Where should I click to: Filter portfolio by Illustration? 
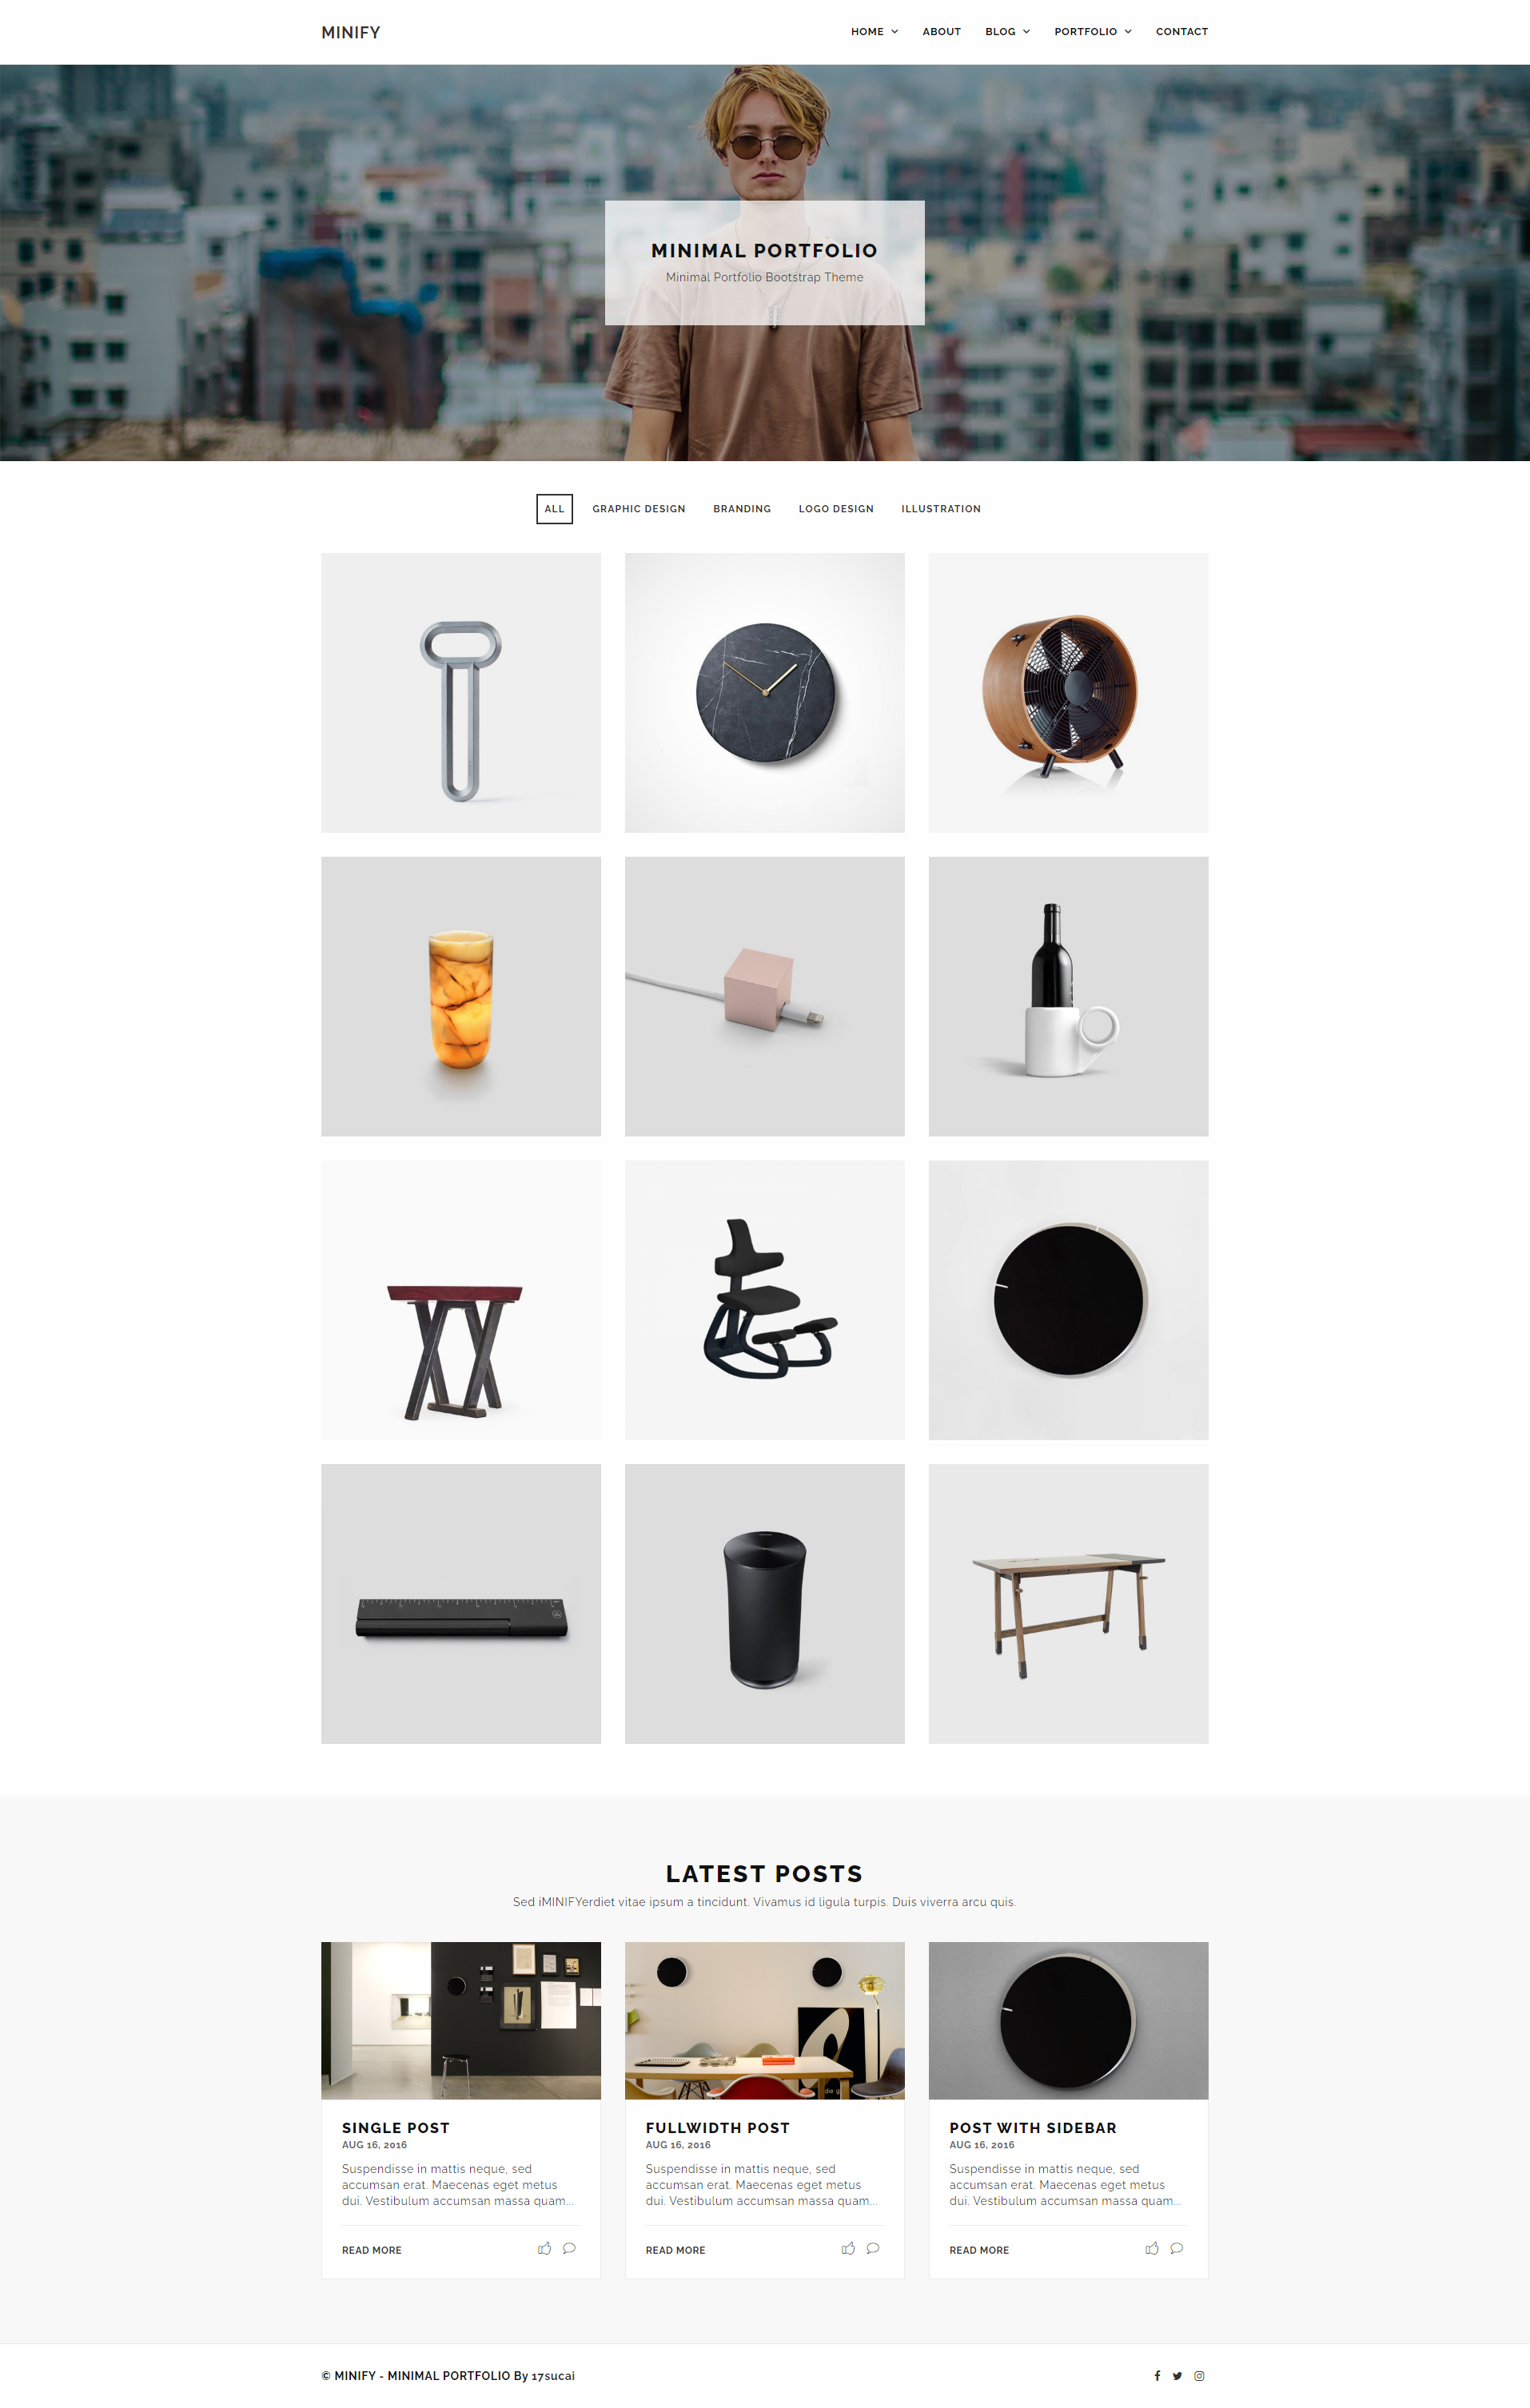point(941,509)
